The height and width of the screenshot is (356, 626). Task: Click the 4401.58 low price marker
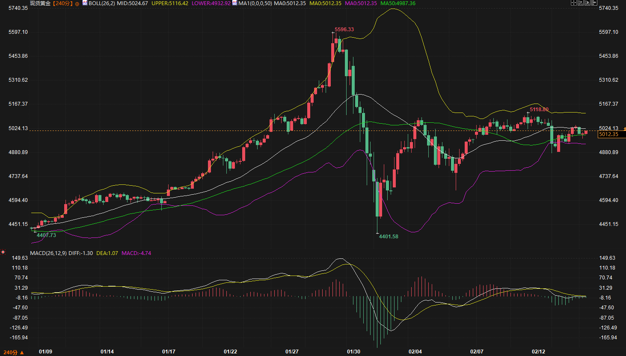click(389, 237)
